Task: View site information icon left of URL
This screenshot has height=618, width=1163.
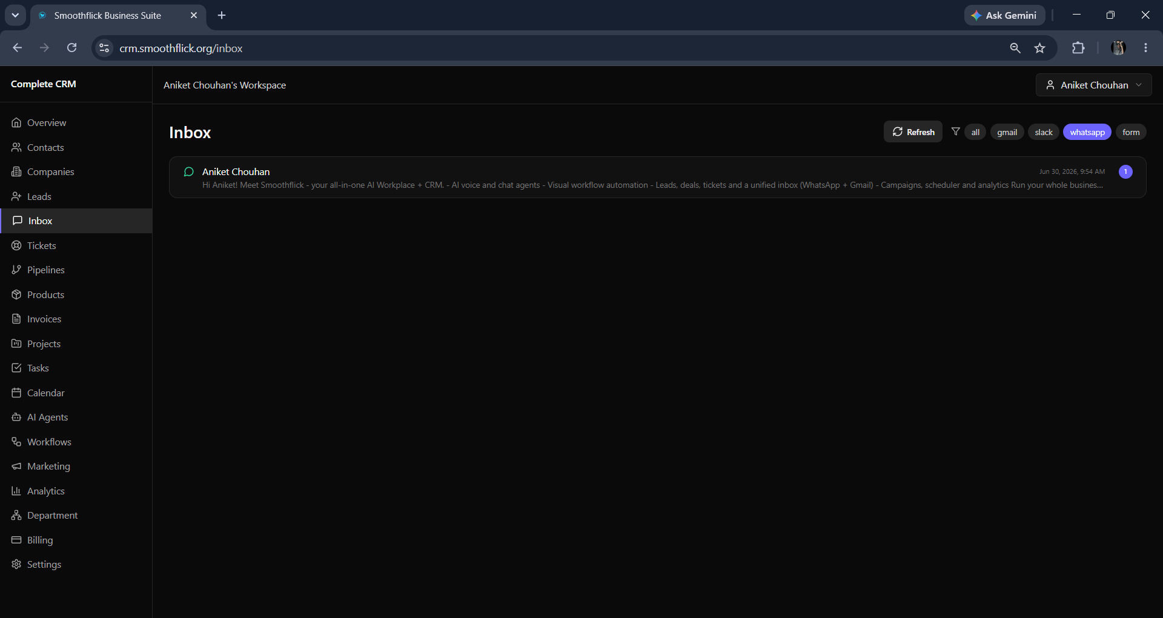Action: [104, 48]
